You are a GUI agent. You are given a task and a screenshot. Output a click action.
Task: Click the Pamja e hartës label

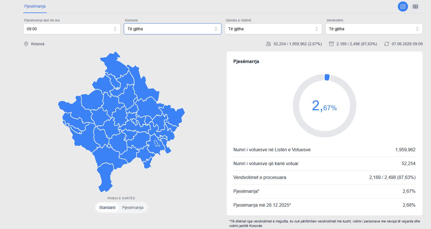(x=121, y=198)
